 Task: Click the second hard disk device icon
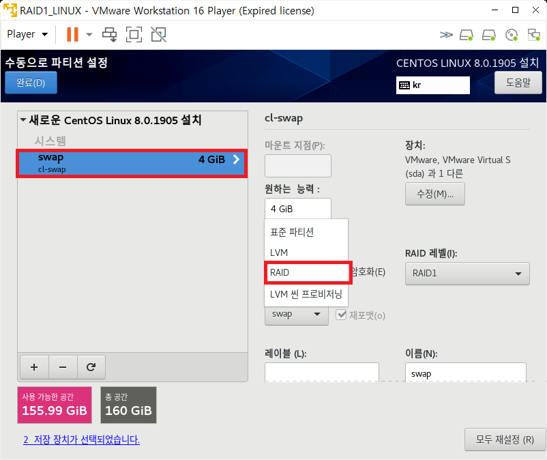(x=489, y=35)
